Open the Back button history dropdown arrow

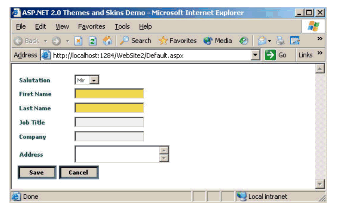click(46, 41)
